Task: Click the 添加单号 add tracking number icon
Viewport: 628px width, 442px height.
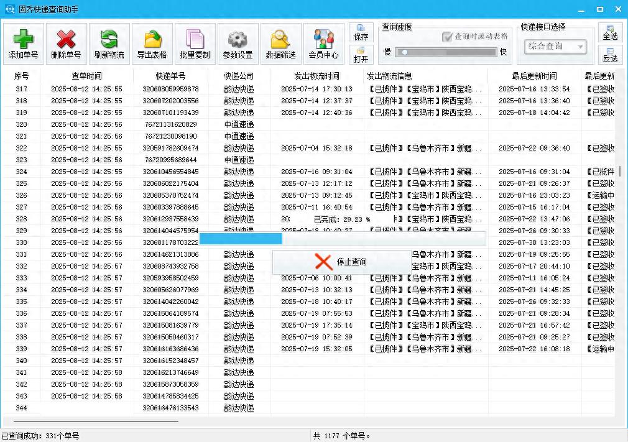Action: tap(23, 43)
